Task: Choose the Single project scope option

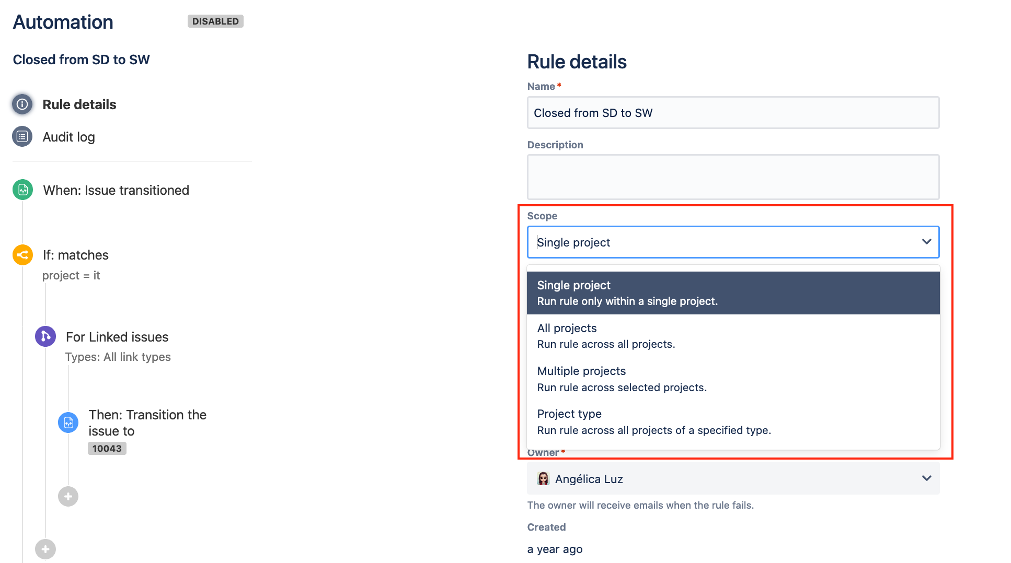Action: (x=733, y=293)
